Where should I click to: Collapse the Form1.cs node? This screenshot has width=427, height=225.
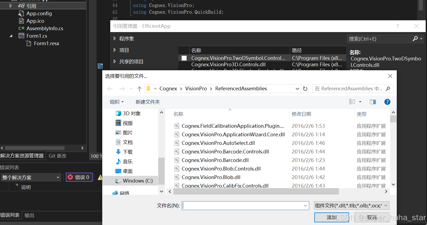[x=11, y=36]
